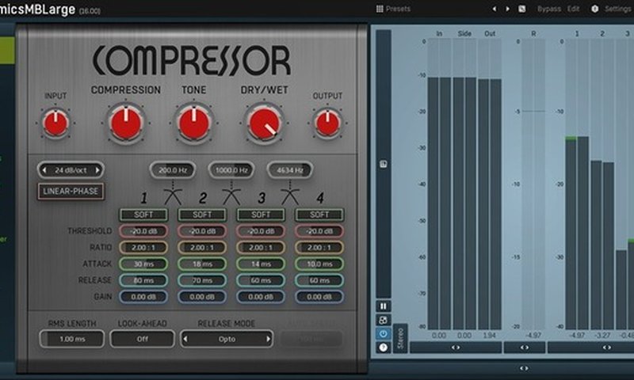Toggle SOFT knee for band 1
This screenshot has height=380, width=634.
[143, 215]
